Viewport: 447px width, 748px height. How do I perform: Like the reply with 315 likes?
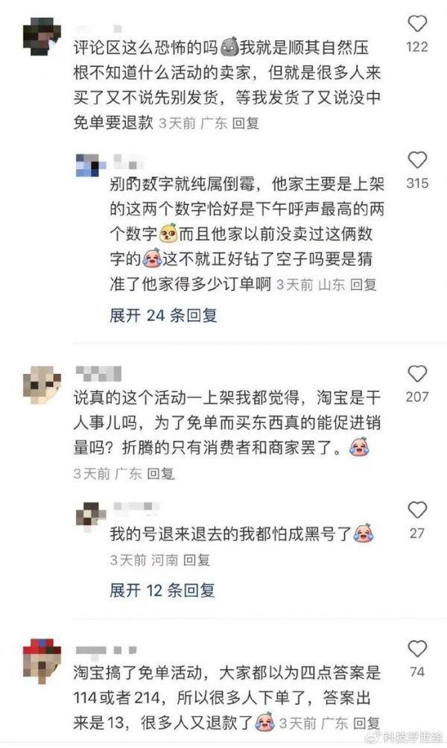417,160
